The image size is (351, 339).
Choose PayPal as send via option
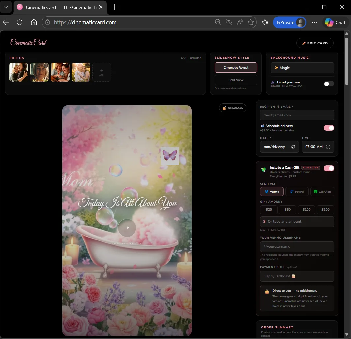[297, 192]
